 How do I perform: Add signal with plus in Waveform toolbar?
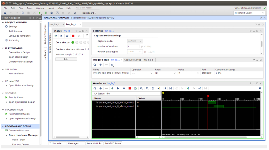point(101,88)
